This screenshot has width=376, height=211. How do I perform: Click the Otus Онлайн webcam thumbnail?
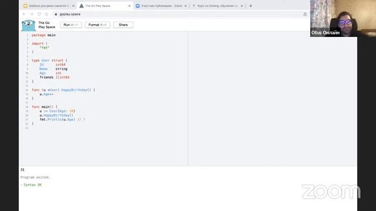(343, 18)
